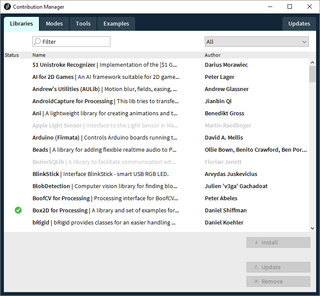Select Box2D for Processing library
320x296 pixels.
156,210
